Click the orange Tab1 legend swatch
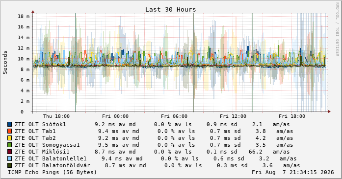This screenshot has height=179, width=342. [x=10, y=131]
